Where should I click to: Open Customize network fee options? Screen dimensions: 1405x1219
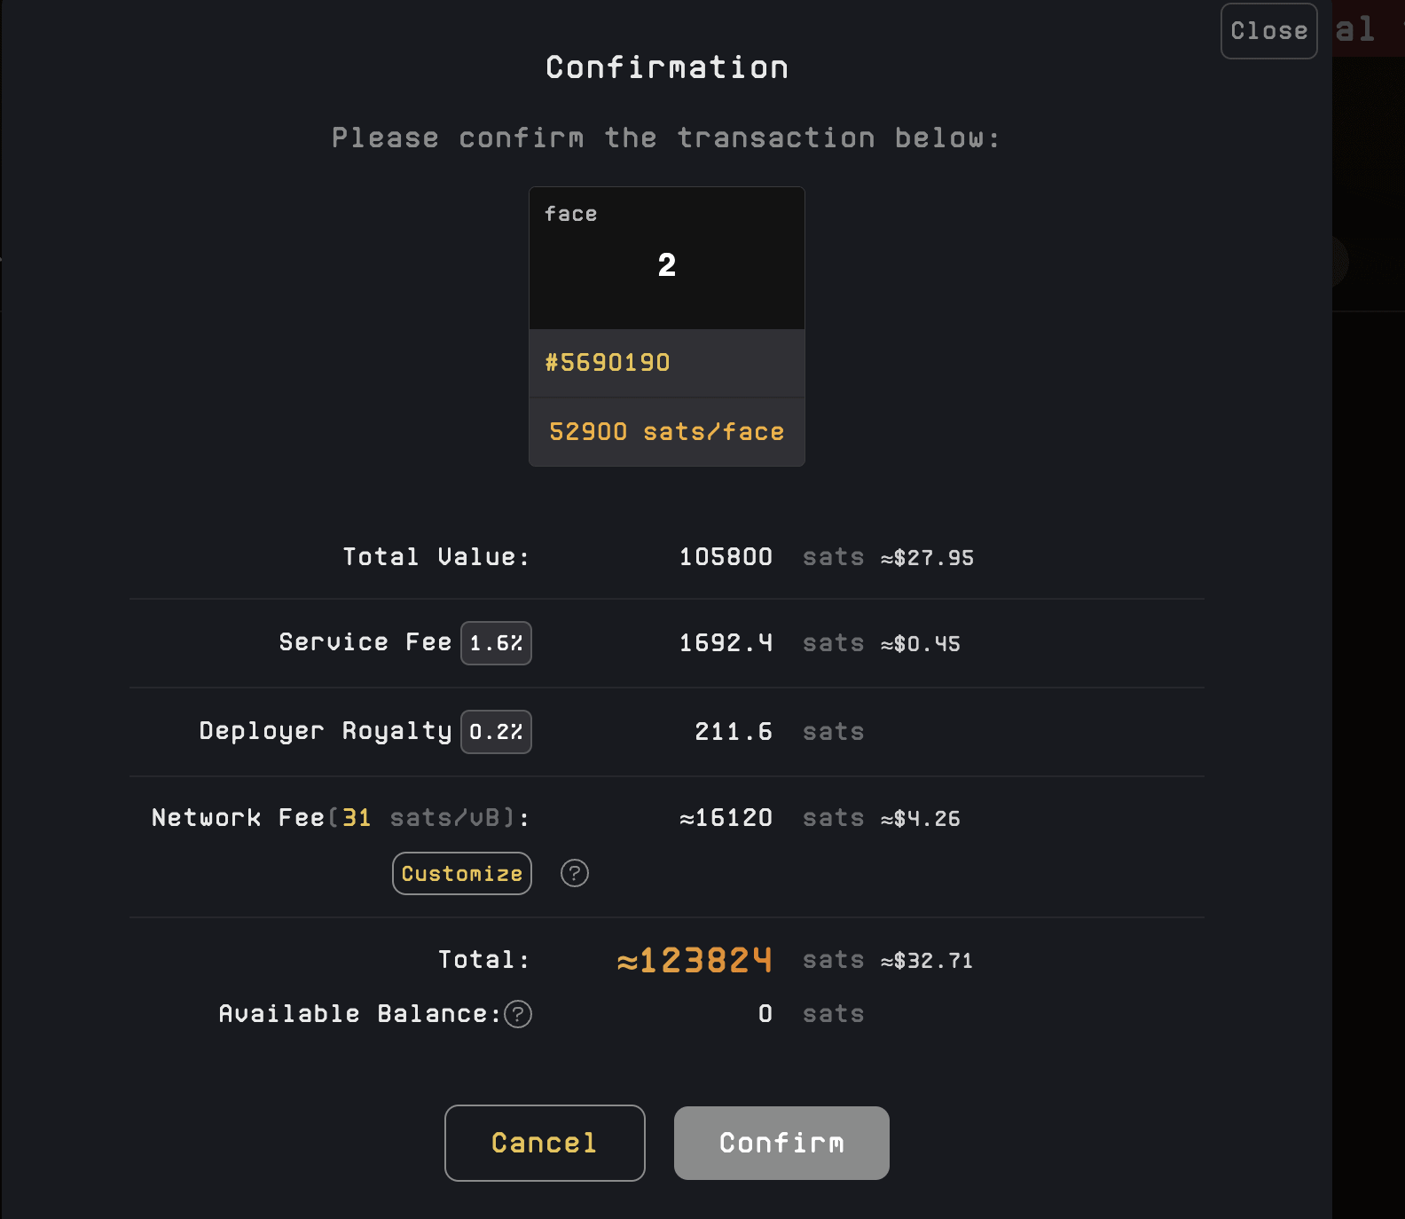point(462,874)
